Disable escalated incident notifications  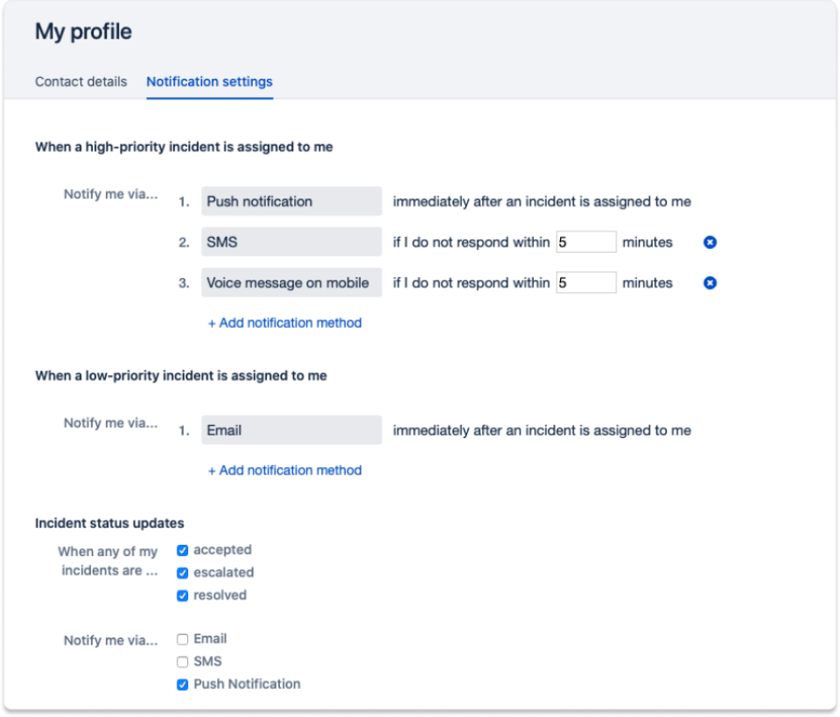click(x=182, y=573)
